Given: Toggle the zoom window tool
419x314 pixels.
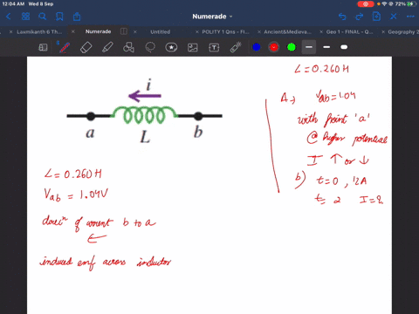Looking at the screenshot, I should [x=43, y=47].
